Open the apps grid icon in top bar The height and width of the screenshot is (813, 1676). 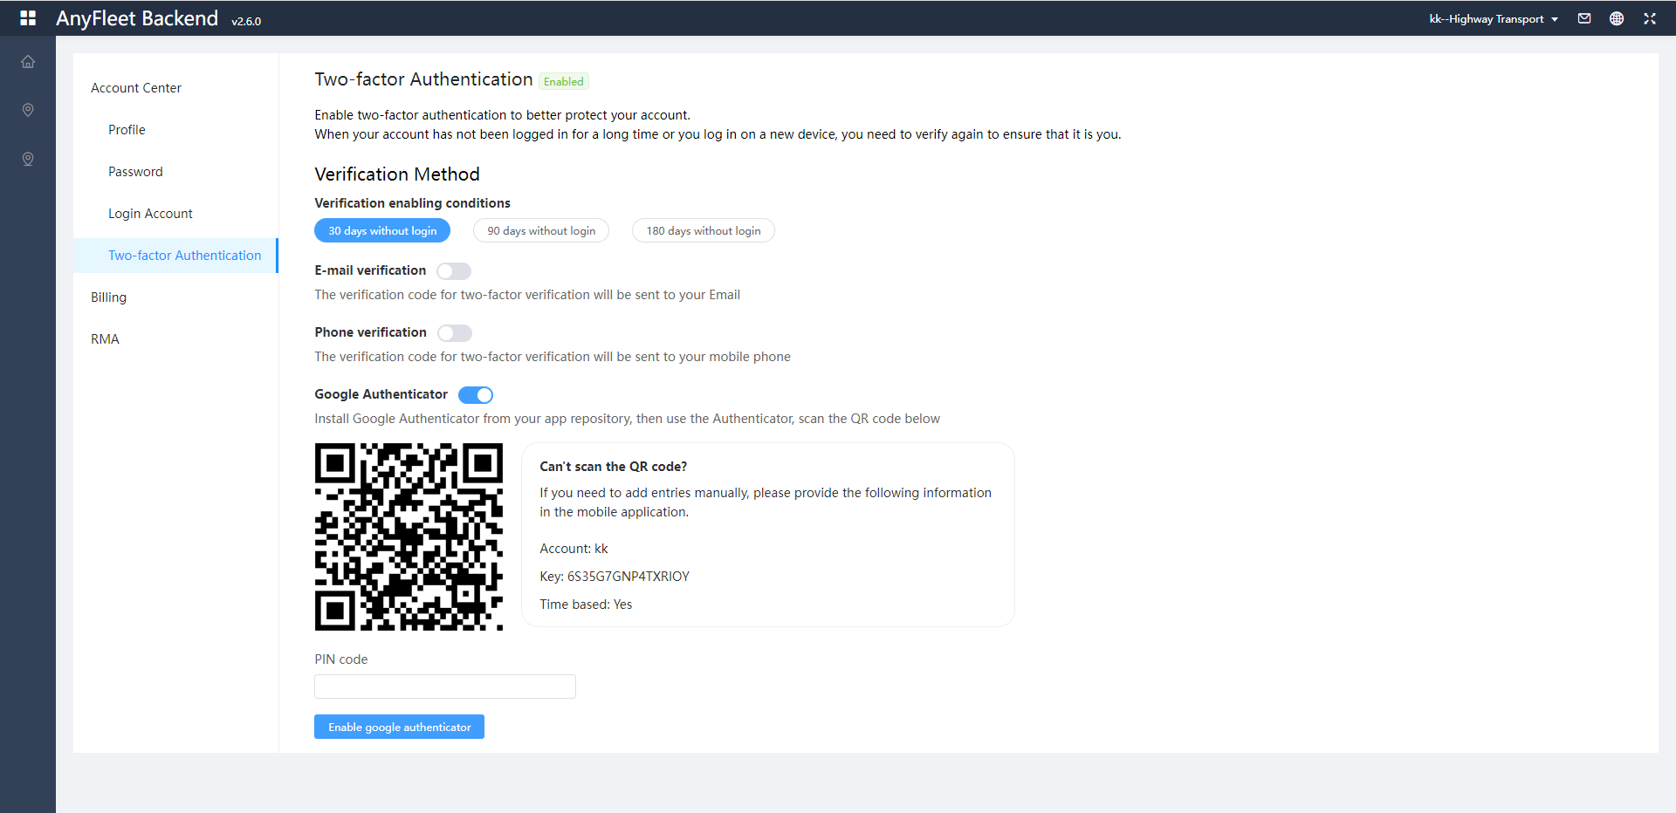coord(28,17)
